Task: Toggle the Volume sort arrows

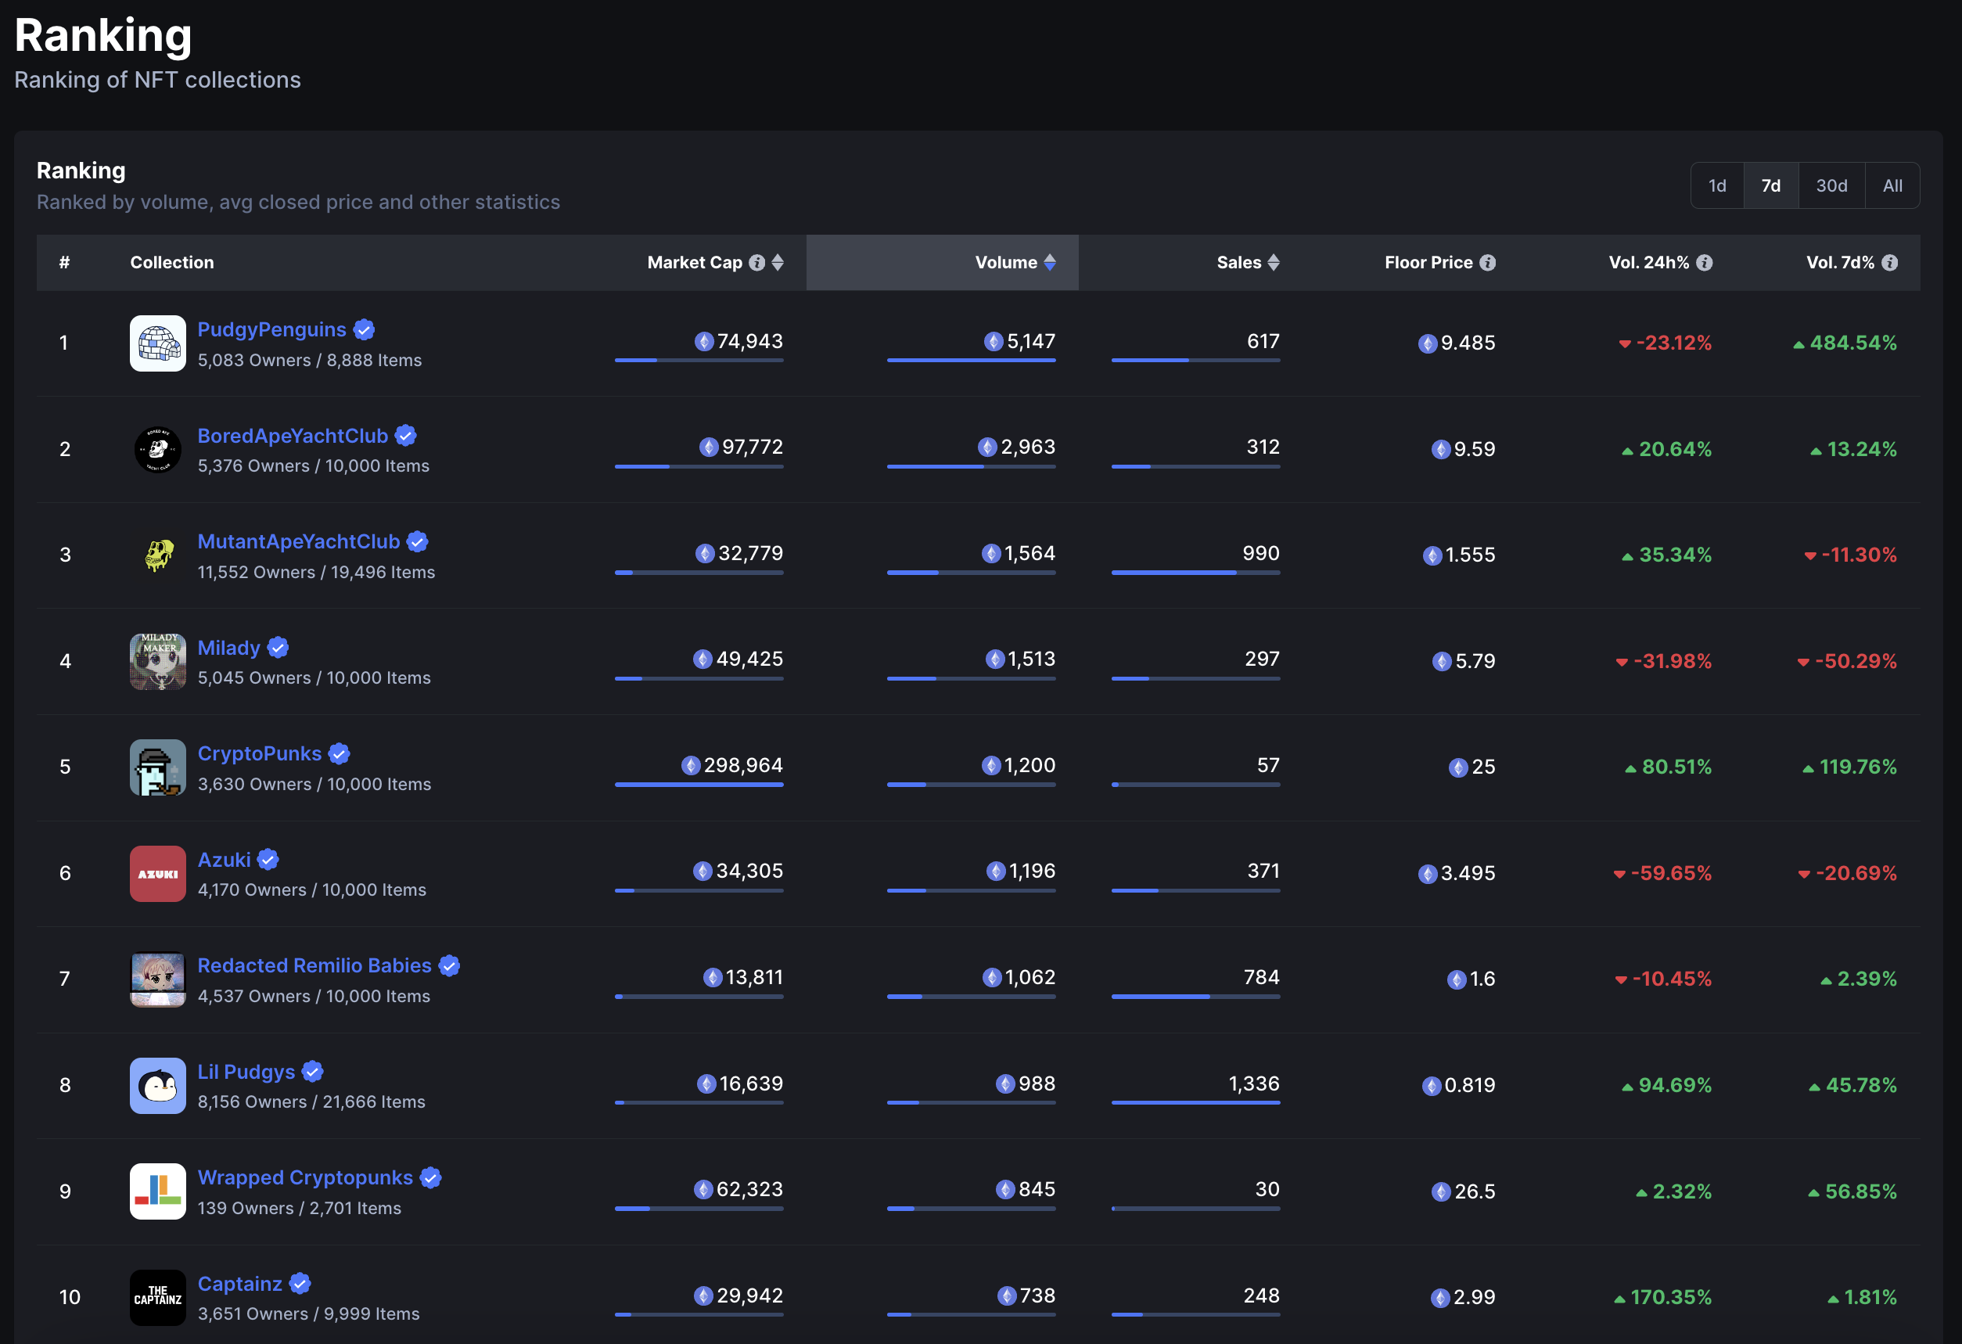Action: click(1049, 263)
